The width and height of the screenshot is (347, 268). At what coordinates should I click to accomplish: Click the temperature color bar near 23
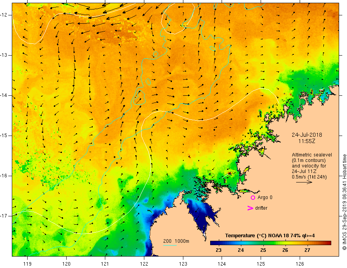[219, 243]
